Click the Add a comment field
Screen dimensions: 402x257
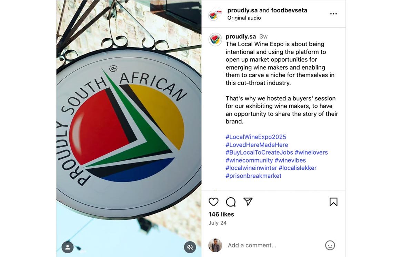click(x=269, y=245)
